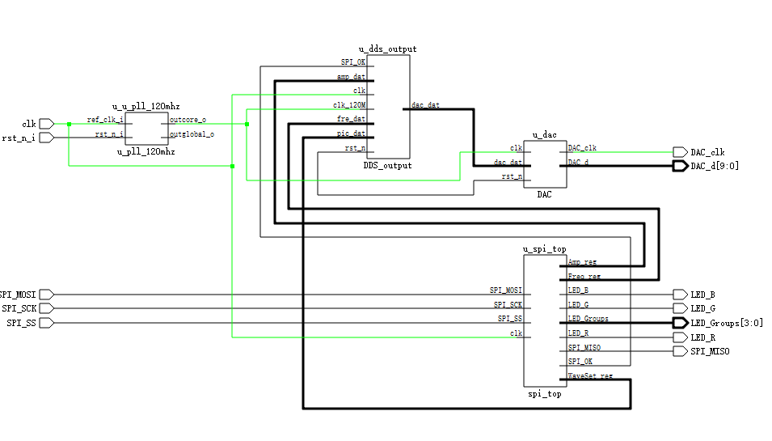Click the dac_dat output pin of u_dds_output

(x=425, y=105)
